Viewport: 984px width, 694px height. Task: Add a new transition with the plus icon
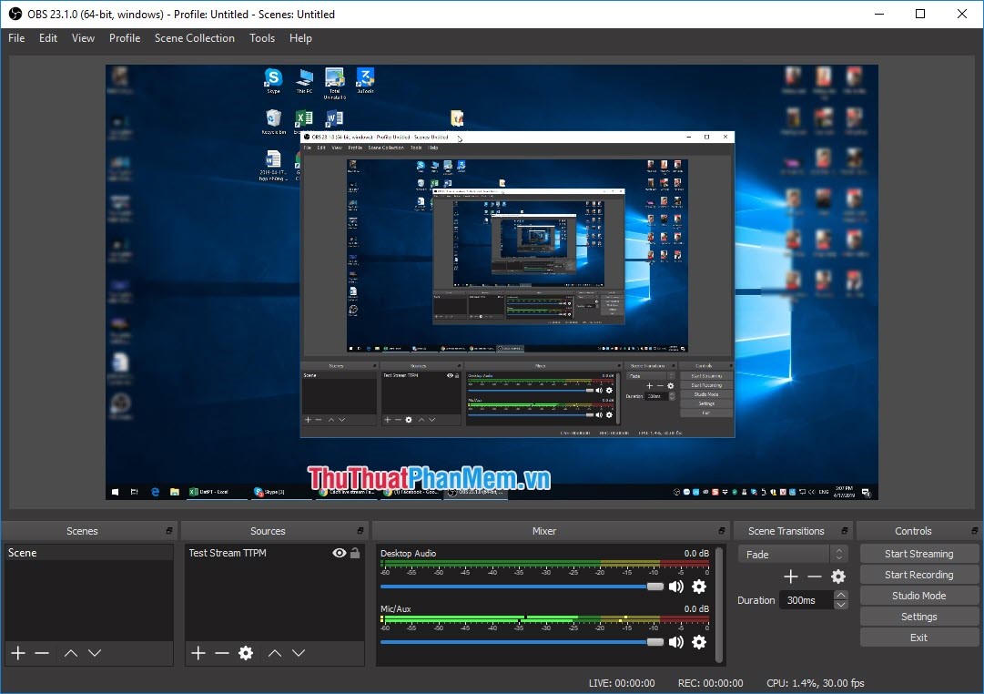click(x=790, y=576)
